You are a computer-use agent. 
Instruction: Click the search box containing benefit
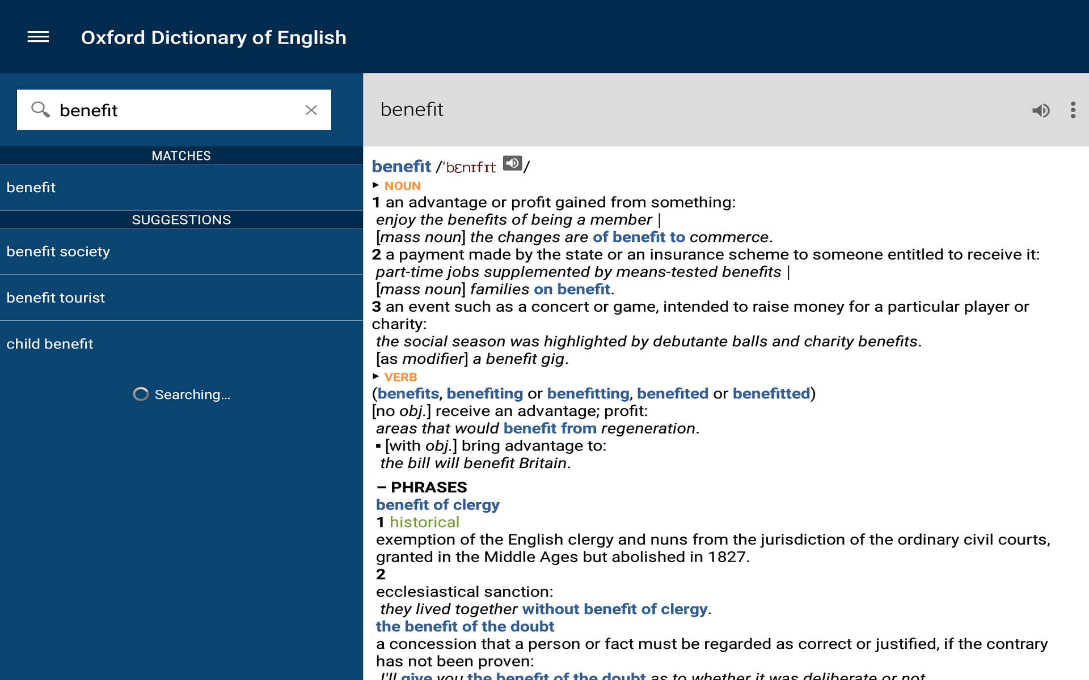pyautogui.click(x=174, y=110)
